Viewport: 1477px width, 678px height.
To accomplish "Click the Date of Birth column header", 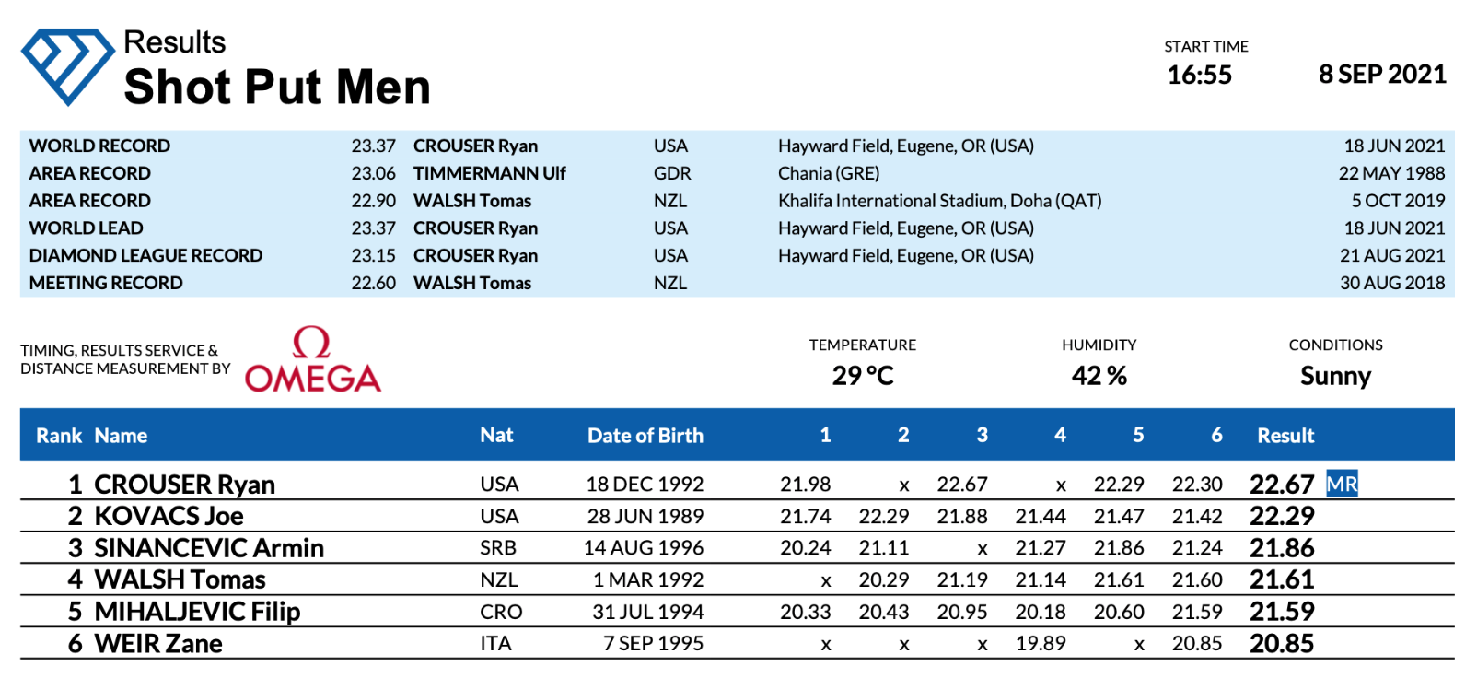I will (645, 436).
